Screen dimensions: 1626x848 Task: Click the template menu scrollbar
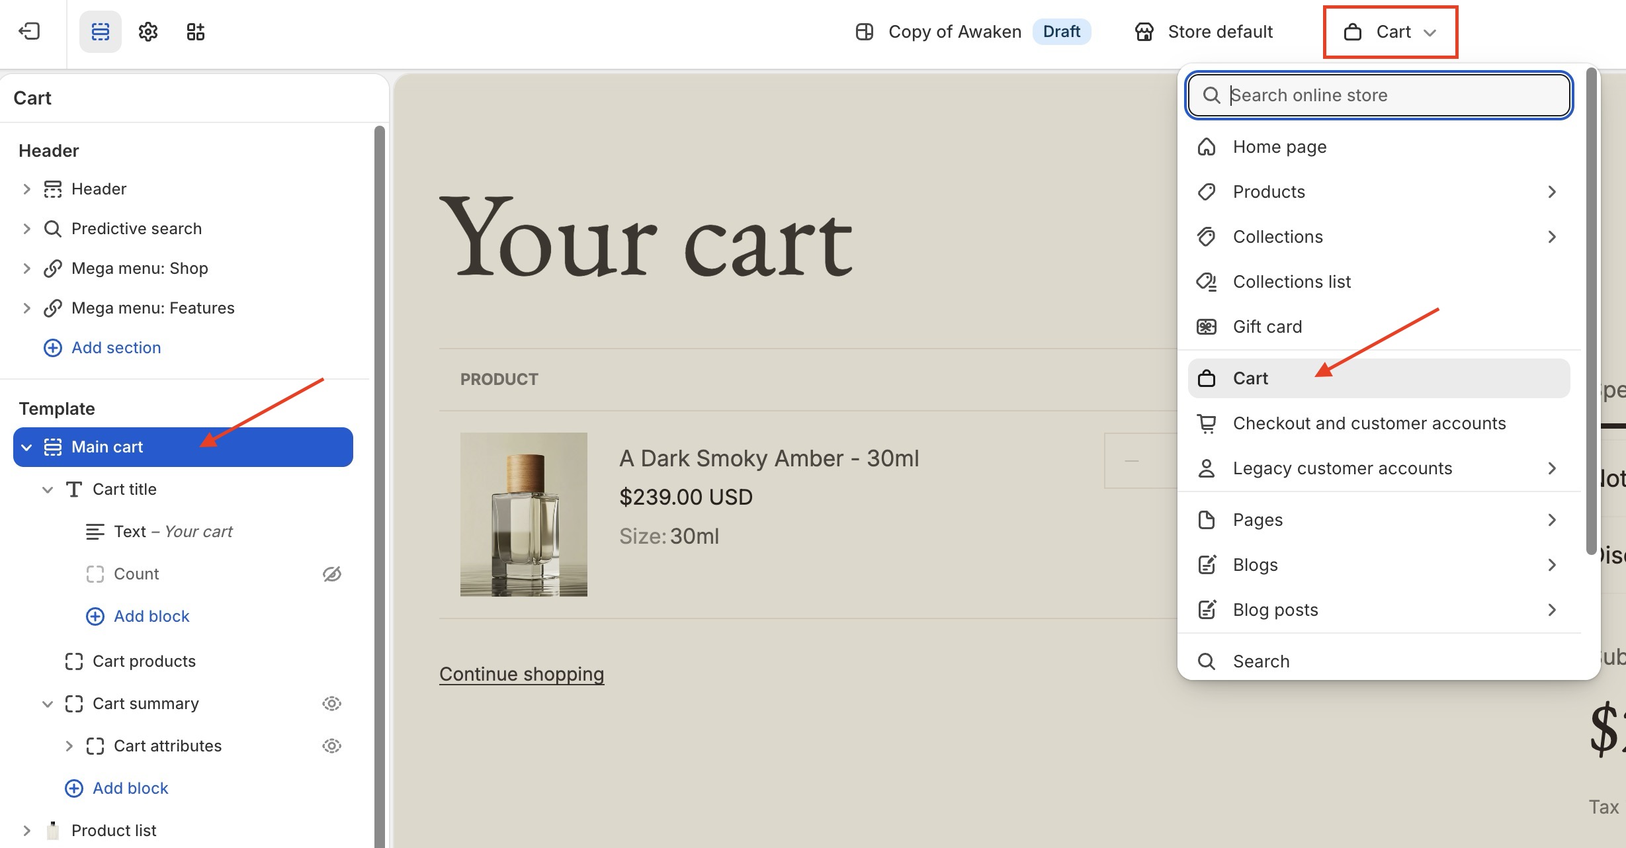(x=1592, y=311)
